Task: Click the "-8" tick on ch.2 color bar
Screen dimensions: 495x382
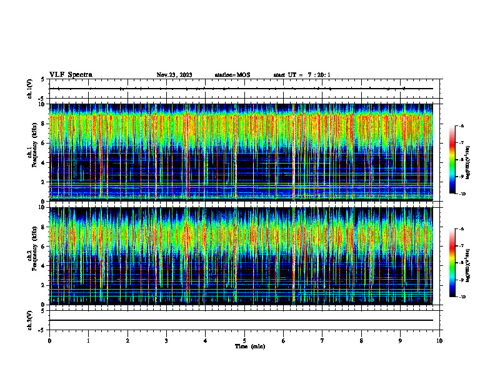Action: [461, 263]
